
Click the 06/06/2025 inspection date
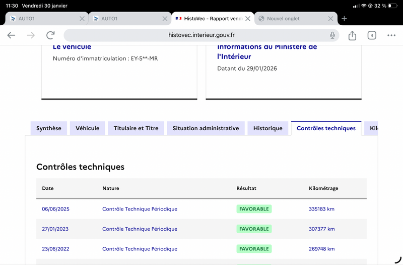[x=55, y=209]
